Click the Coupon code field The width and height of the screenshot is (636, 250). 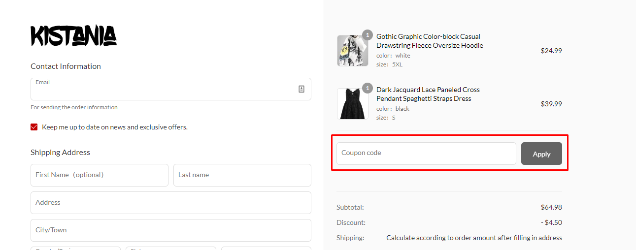point(426,154)
